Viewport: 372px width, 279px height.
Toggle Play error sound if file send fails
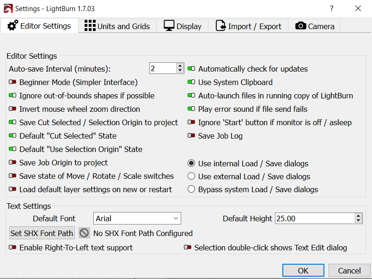(191, 109)
